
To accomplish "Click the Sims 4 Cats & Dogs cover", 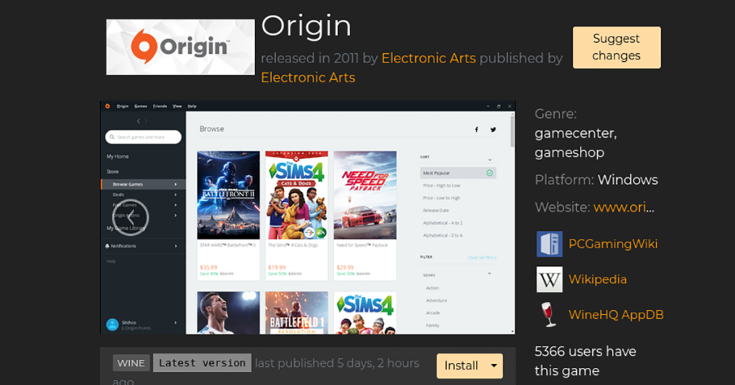I will (x=296, y=195).
